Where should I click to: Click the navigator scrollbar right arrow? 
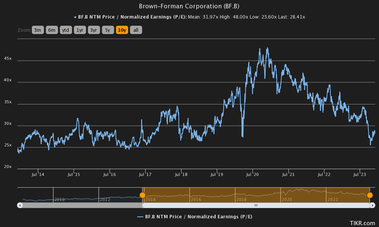(x=372, y=205)
